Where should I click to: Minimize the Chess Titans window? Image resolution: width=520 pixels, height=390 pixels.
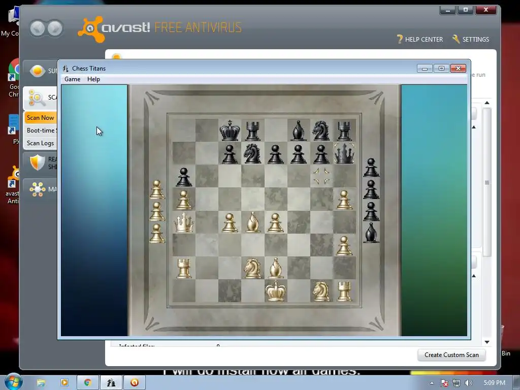[425, 69]
